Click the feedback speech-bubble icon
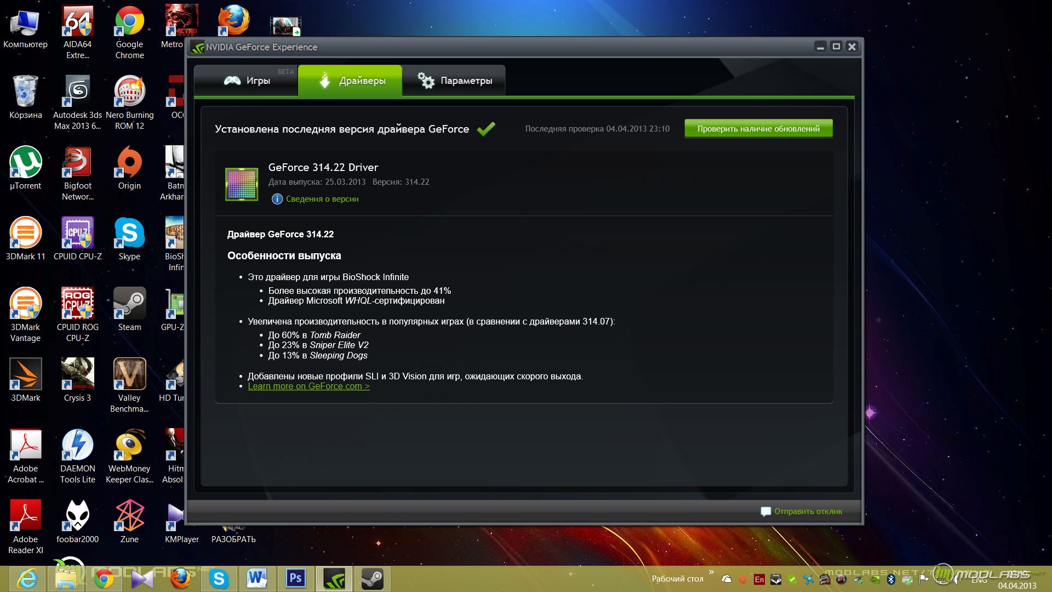This screenshot has height=592, width=1052. (x=765, y=511)
